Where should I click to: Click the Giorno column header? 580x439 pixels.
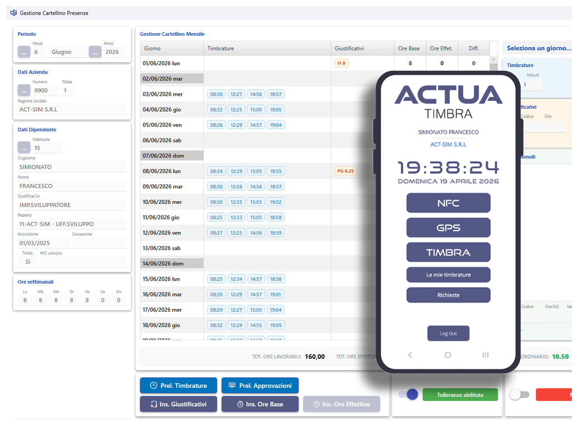172,48
